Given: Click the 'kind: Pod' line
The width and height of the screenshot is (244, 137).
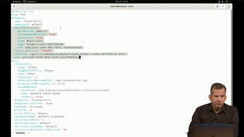Looking at the screenshot, I should 18,14.
